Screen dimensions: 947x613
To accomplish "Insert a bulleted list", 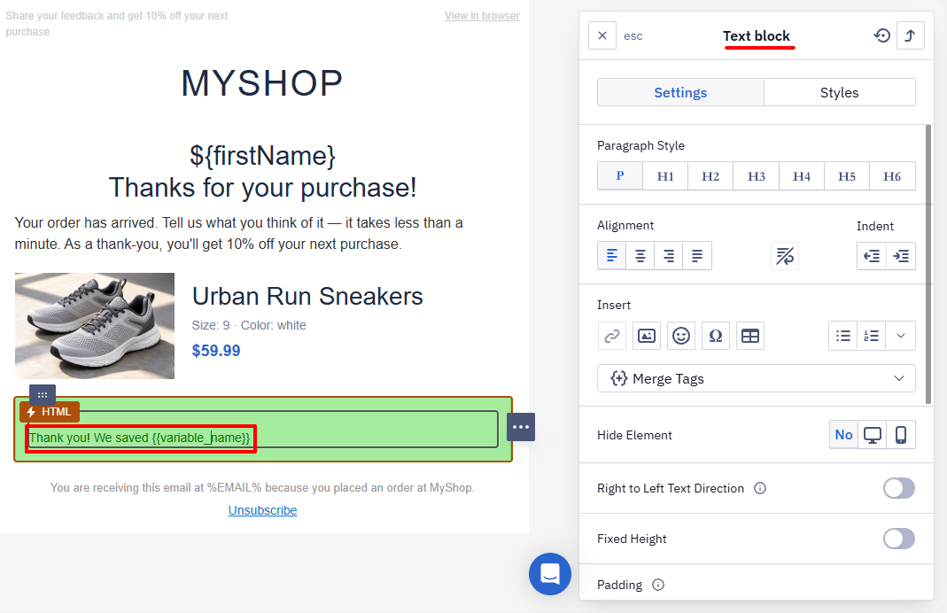I will point(843,335).
